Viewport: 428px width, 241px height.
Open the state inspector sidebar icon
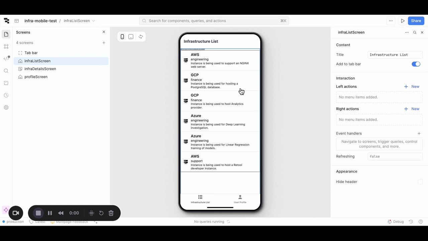point(6,83)
